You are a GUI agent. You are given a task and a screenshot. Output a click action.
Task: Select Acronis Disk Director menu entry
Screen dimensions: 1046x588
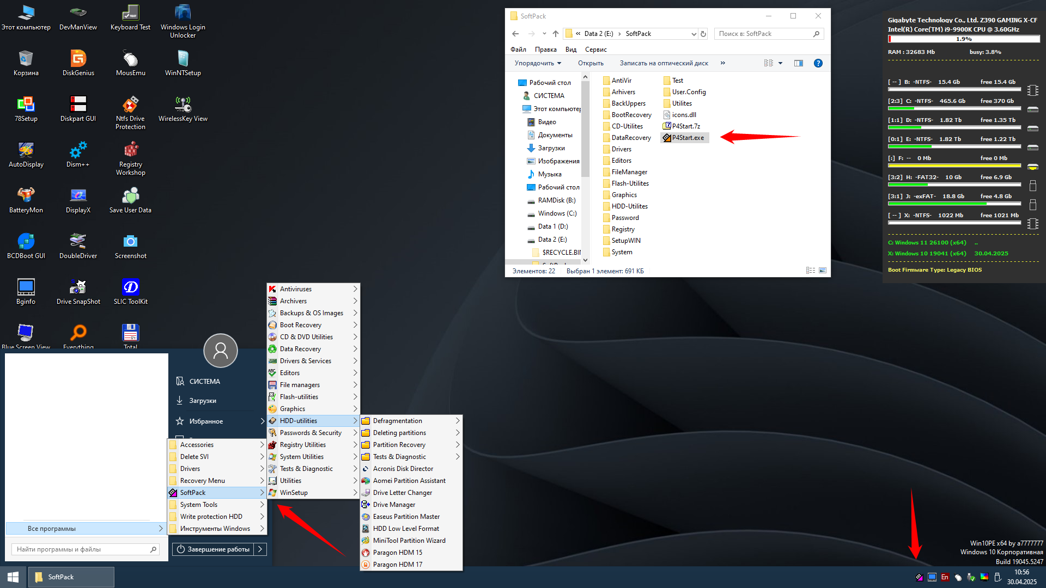411,469
